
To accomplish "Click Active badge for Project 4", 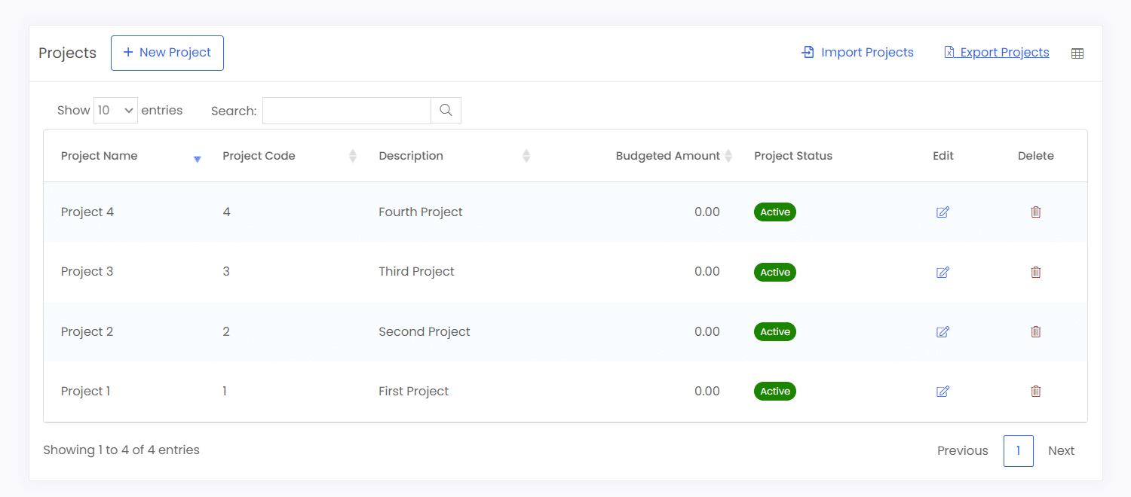I will pyautogui.click(x=775, y=212).
